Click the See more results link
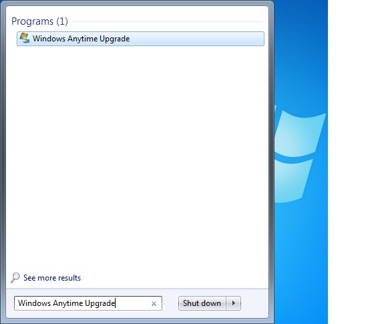 [x=52, y=278]
